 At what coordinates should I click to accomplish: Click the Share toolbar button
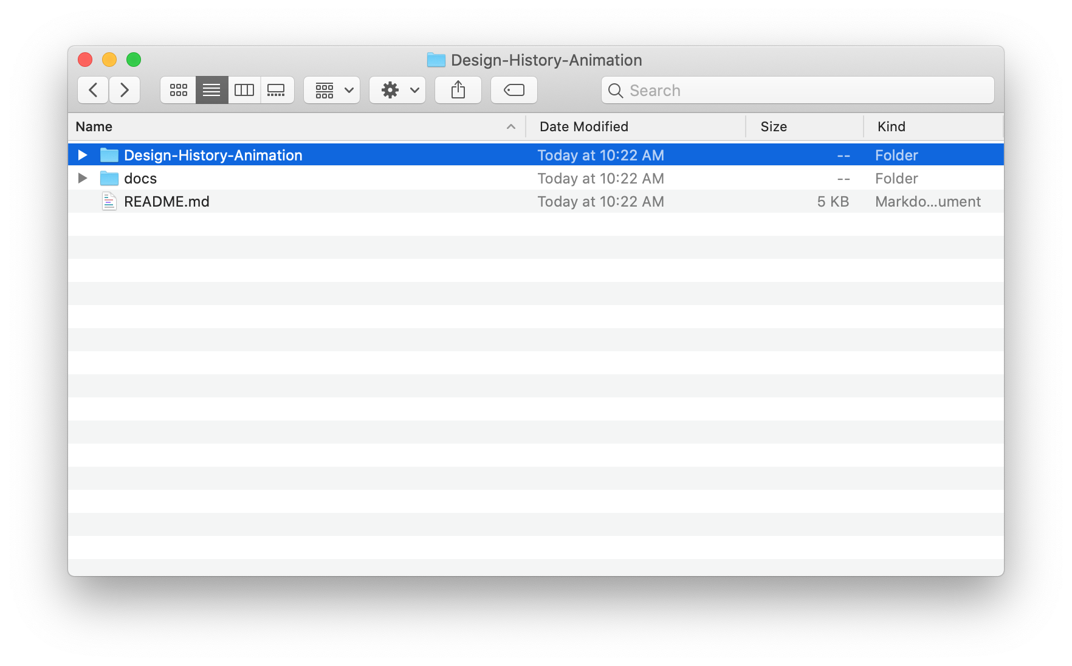click(x=458, y=90)
